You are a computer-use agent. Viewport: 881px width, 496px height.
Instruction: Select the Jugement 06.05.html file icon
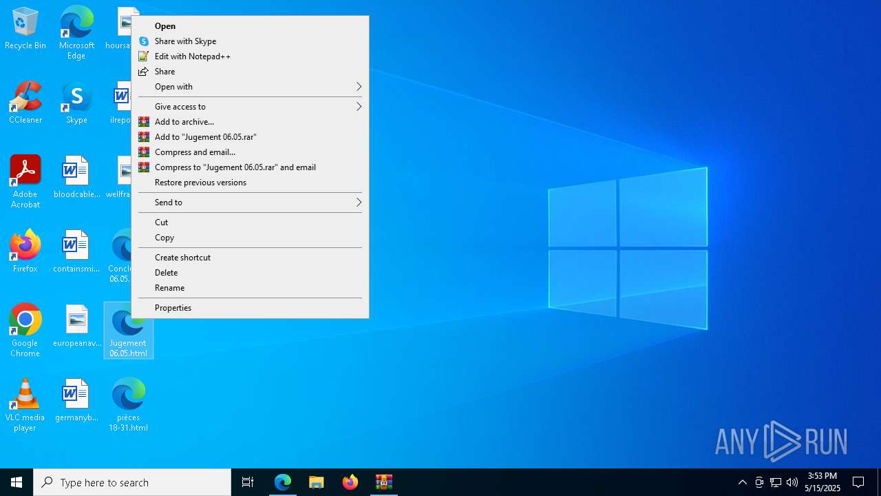[128, 331]
